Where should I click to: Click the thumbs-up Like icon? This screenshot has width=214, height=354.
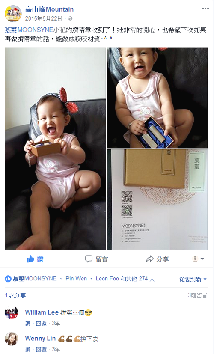coord(30,259)
